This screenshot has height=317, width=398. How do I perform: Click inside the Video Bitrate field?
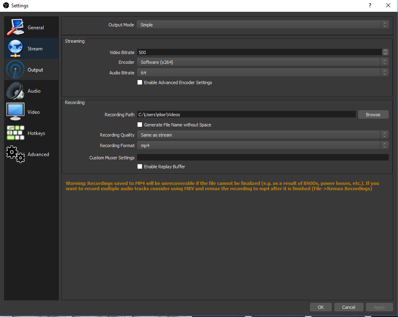pos(259,52)
